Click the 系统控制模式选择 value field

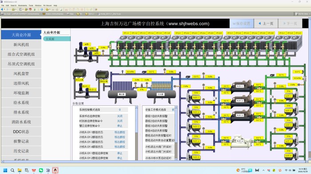tap(120, 109)
